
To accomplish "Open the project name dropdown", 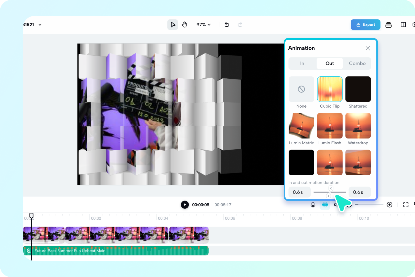I will click(40, 25).
